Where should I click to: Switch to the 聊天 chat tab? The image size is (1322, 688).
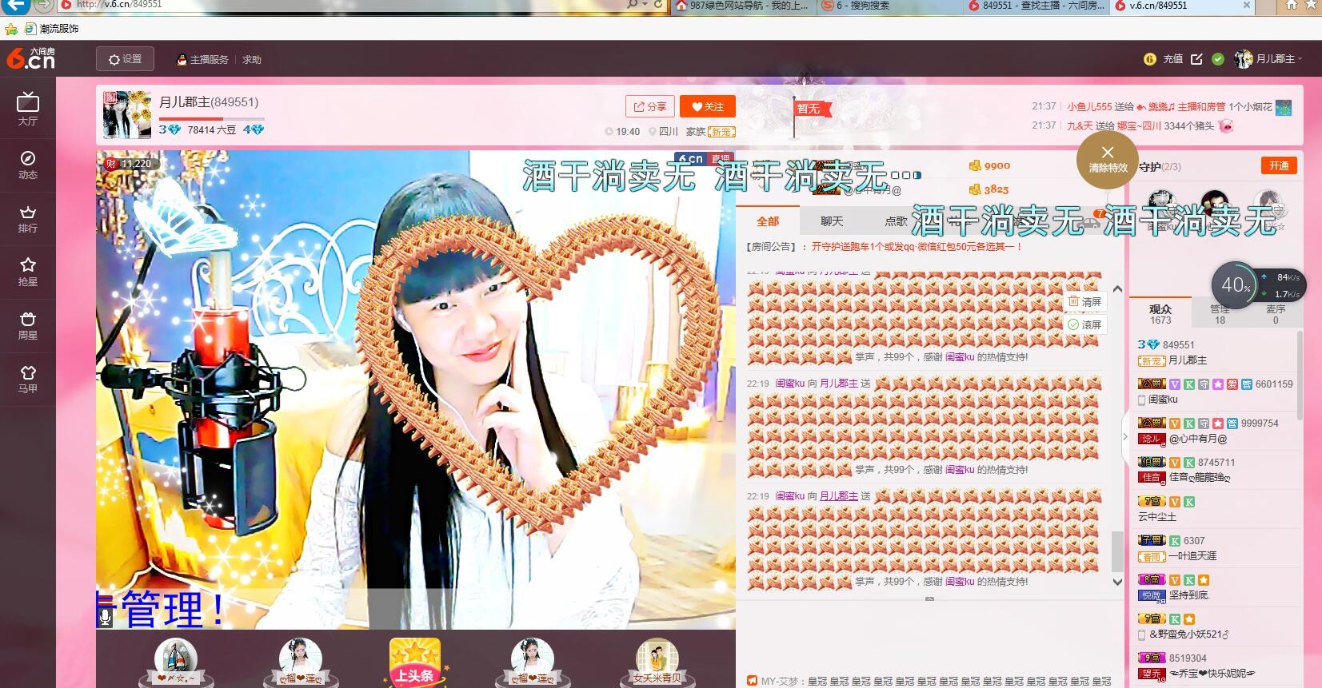(x=832, y=221)
